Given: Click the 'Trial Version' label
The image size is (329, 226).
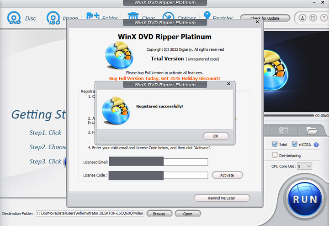Looking at the screenshot, I should tap(167, 59).
